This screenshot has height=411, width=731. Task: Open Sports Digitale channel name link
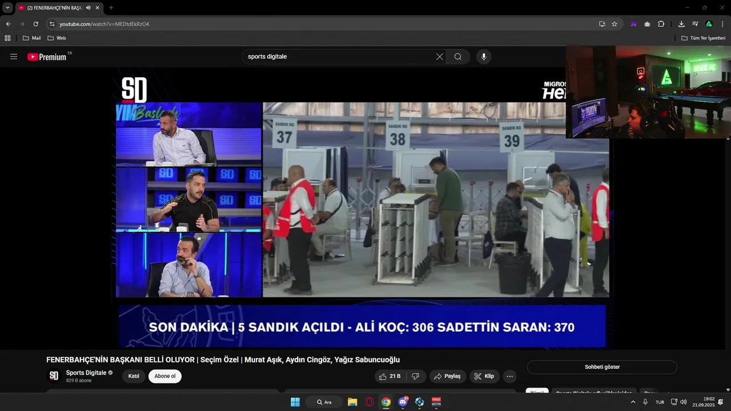[x=86, y=373]
